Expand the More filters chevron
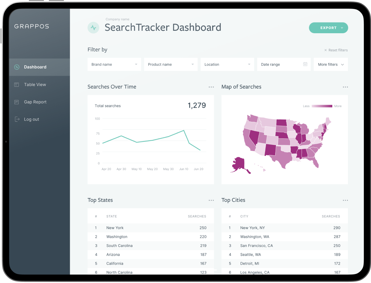The height and width of the screenshot is (283, 371). coord(342,65)
